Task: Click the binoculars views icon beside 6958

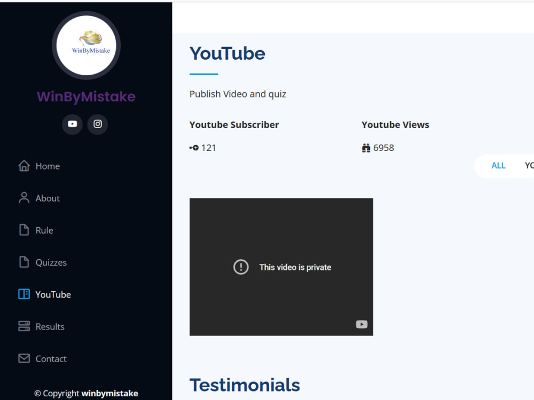Action: pos(366,148)
